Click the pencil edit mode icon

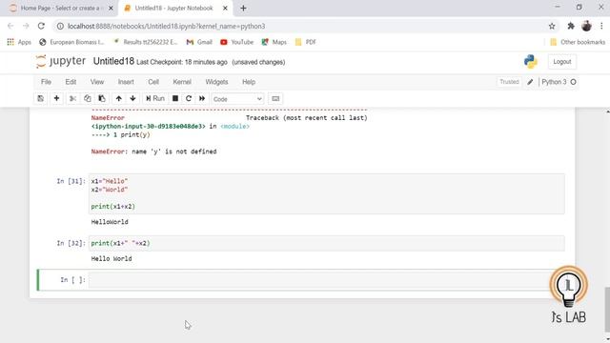point(530,82)
